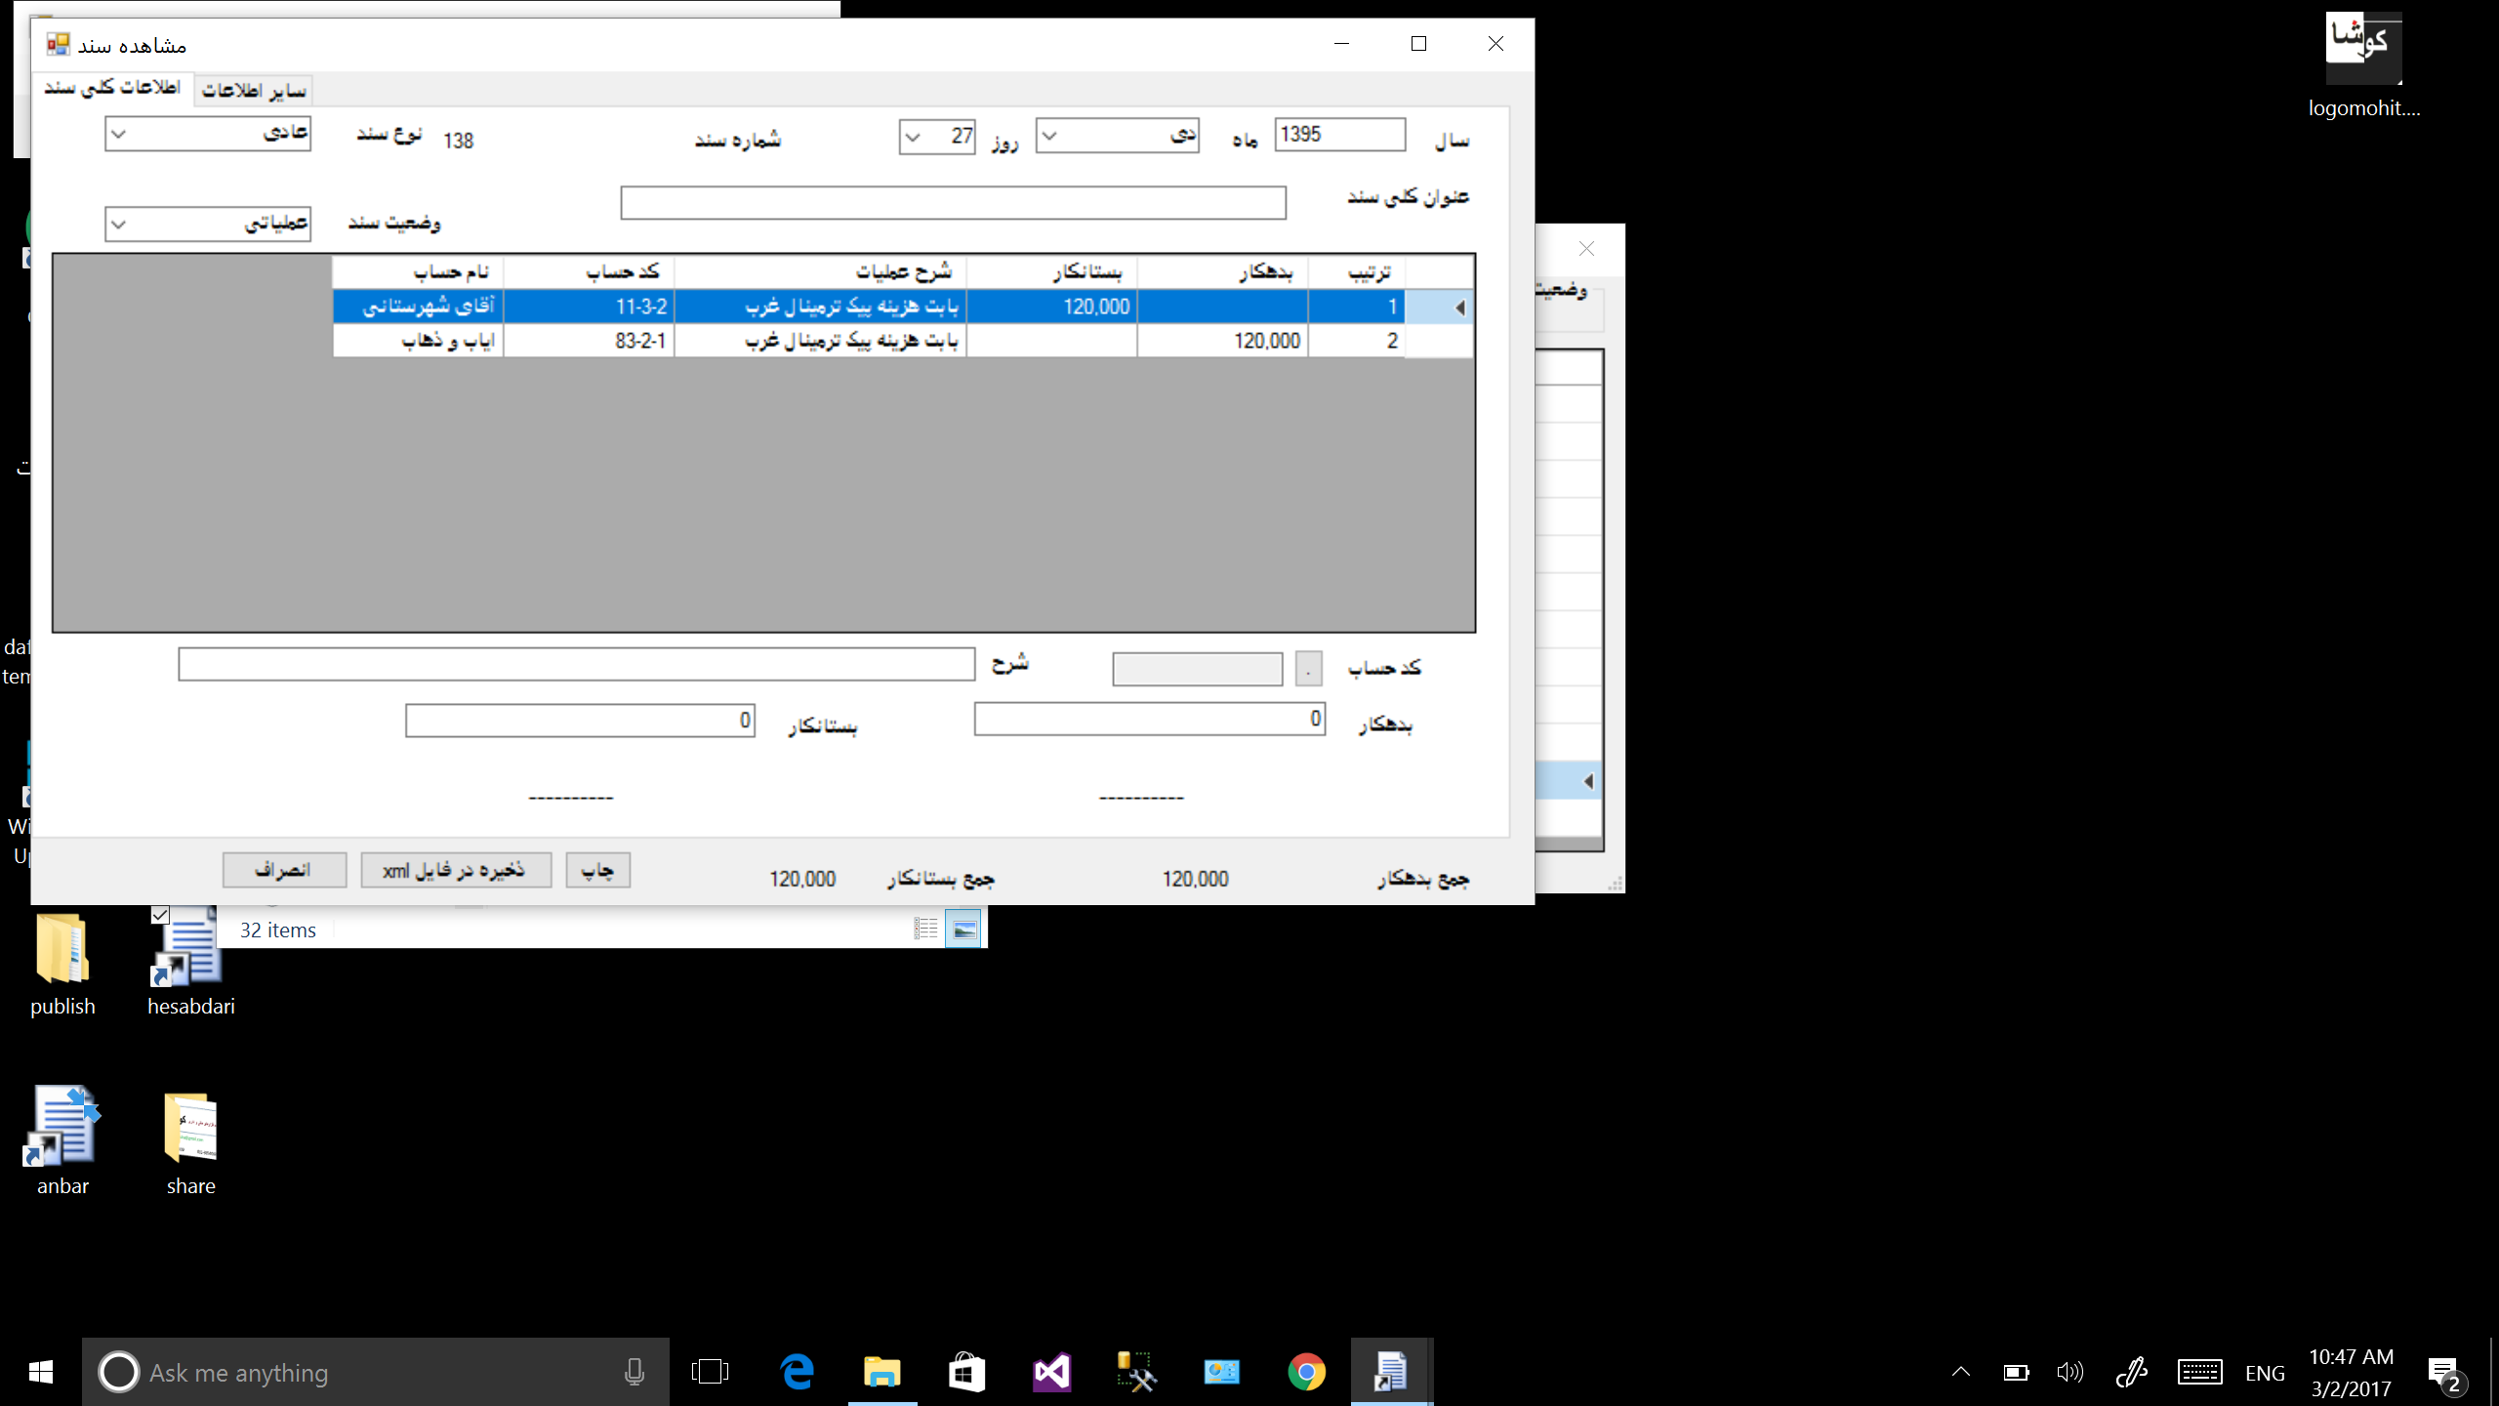Click the عنوان کلی سند text field
The width and height of the screenshot is (2499, 1406).
tap(953, 203)
